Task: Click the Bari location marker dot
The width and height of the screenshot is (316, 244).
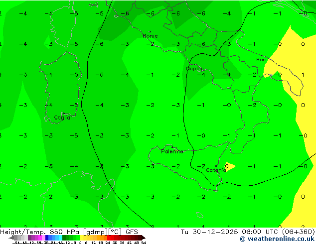Action: tap(261, 55)
